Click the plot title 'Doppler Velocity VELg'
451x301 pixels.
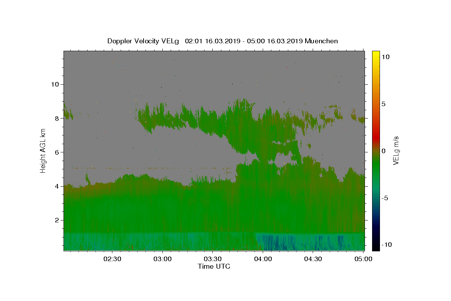[143, 41]
